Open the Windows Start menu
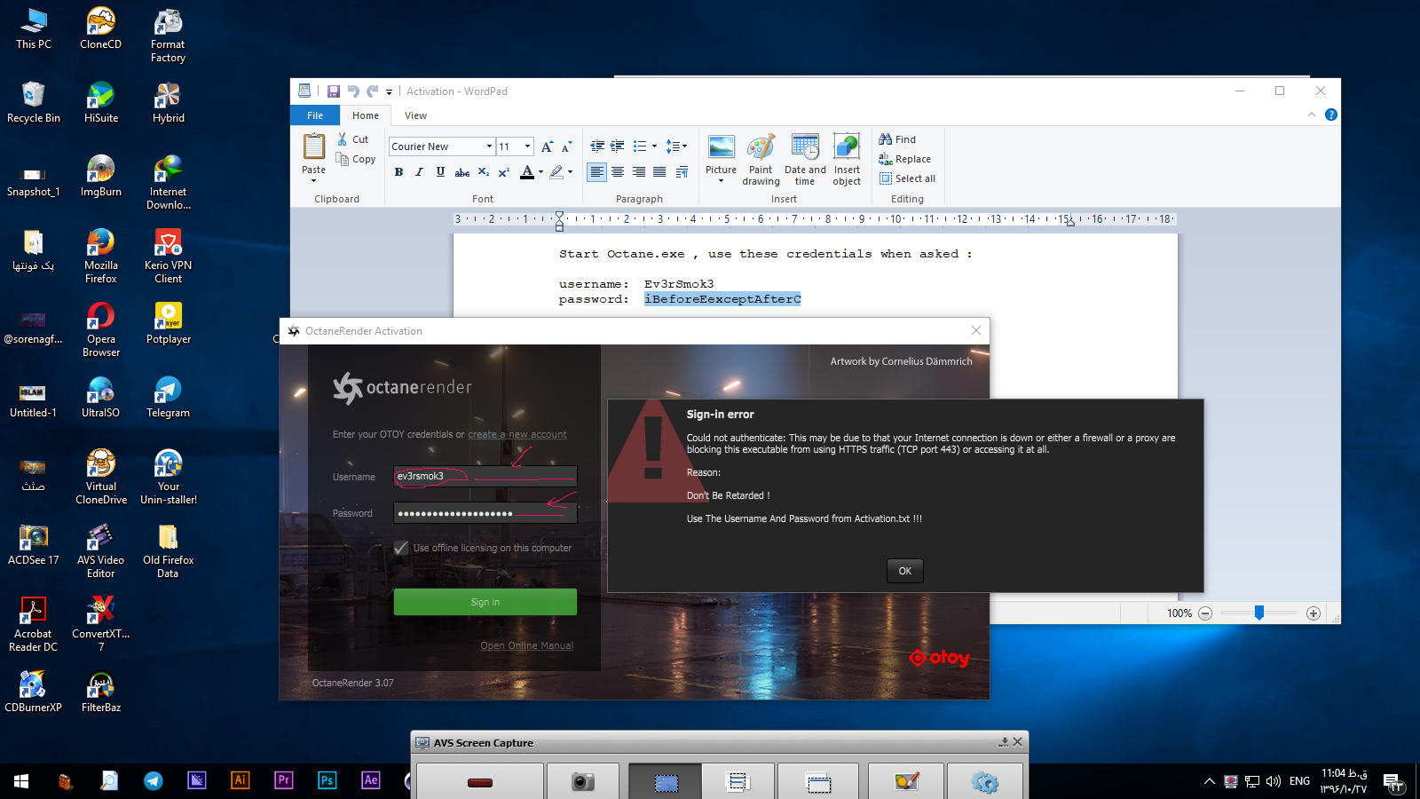 [21, 781]
